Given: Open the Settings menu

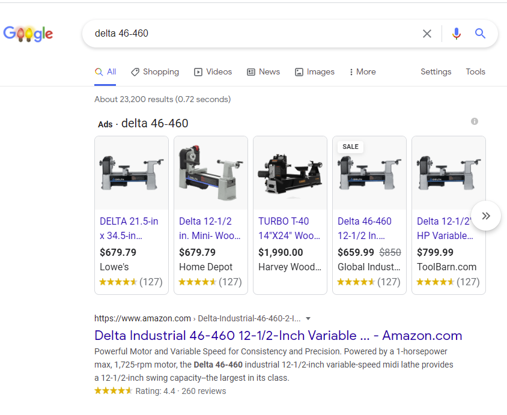Looking at the screenshot, I should [436, 71].
